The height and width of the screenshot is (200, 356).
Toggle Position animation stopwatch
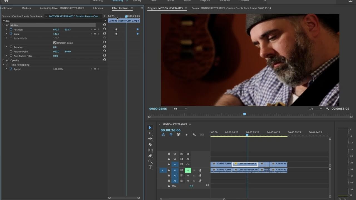click(11, 29)
